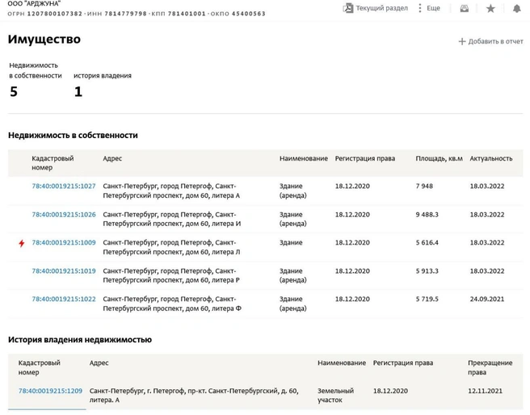Viewport: 530px width, 415px height.
Task: Click the area value 9 488.3
Action: (x=427, y=215)
